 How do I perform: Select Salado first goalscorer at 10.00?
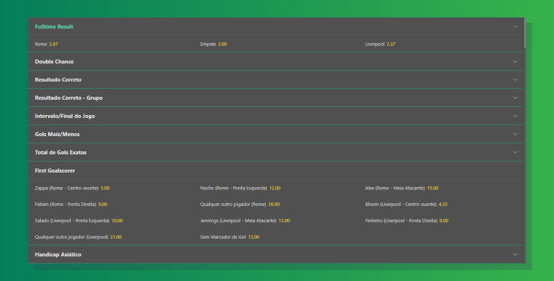(79, 221)
